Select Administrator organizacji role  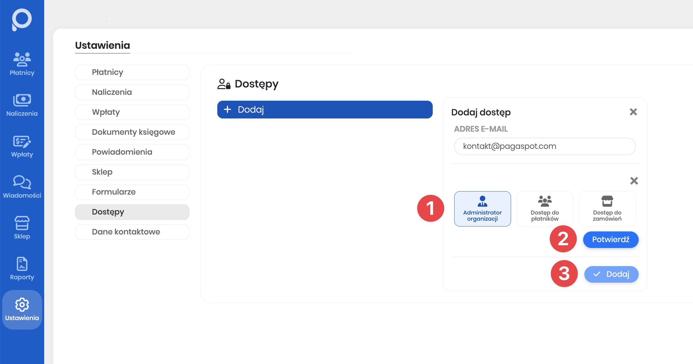tap(482, 209)
